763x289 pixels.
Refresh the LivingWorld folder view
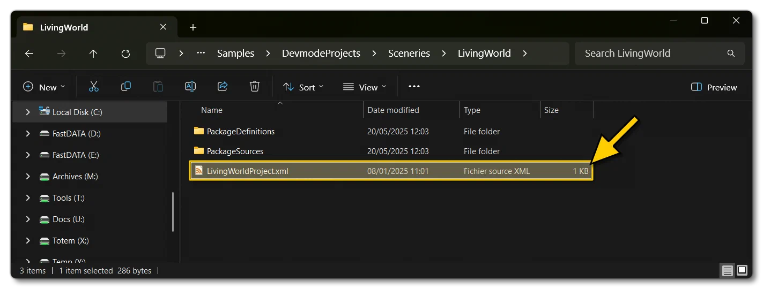[125, 54]
